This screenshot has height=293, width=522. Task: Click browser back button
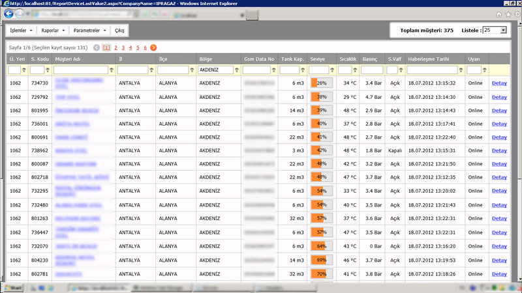click(8, 14)
